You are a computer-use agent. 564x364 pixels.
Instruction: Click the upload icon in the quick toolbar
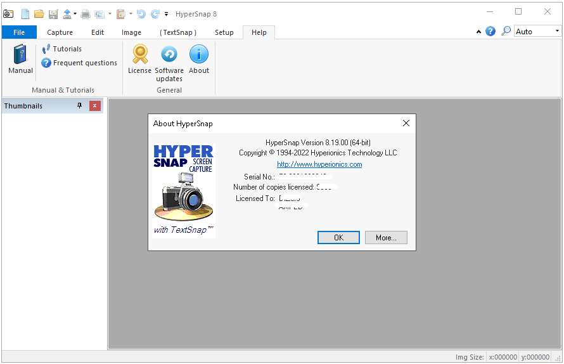[x=67, y=14]
